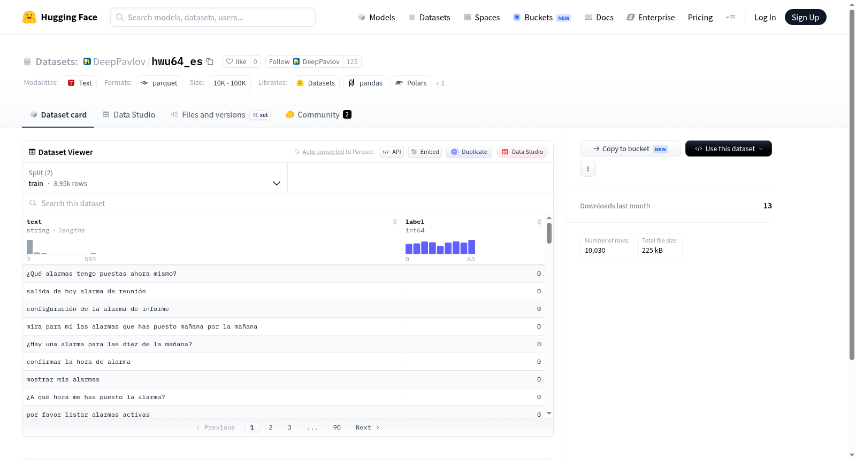856x460 pixels.
Task: Open Auto-converted to Parquet link
Action: [334, 152]
